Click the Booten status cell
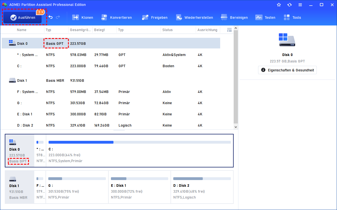Viewport: 337px width, 210px height. (x=168, y=66)
